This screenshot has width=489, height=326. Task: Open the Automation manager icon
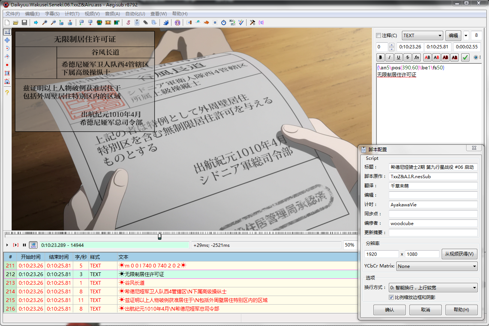point(166,23)
